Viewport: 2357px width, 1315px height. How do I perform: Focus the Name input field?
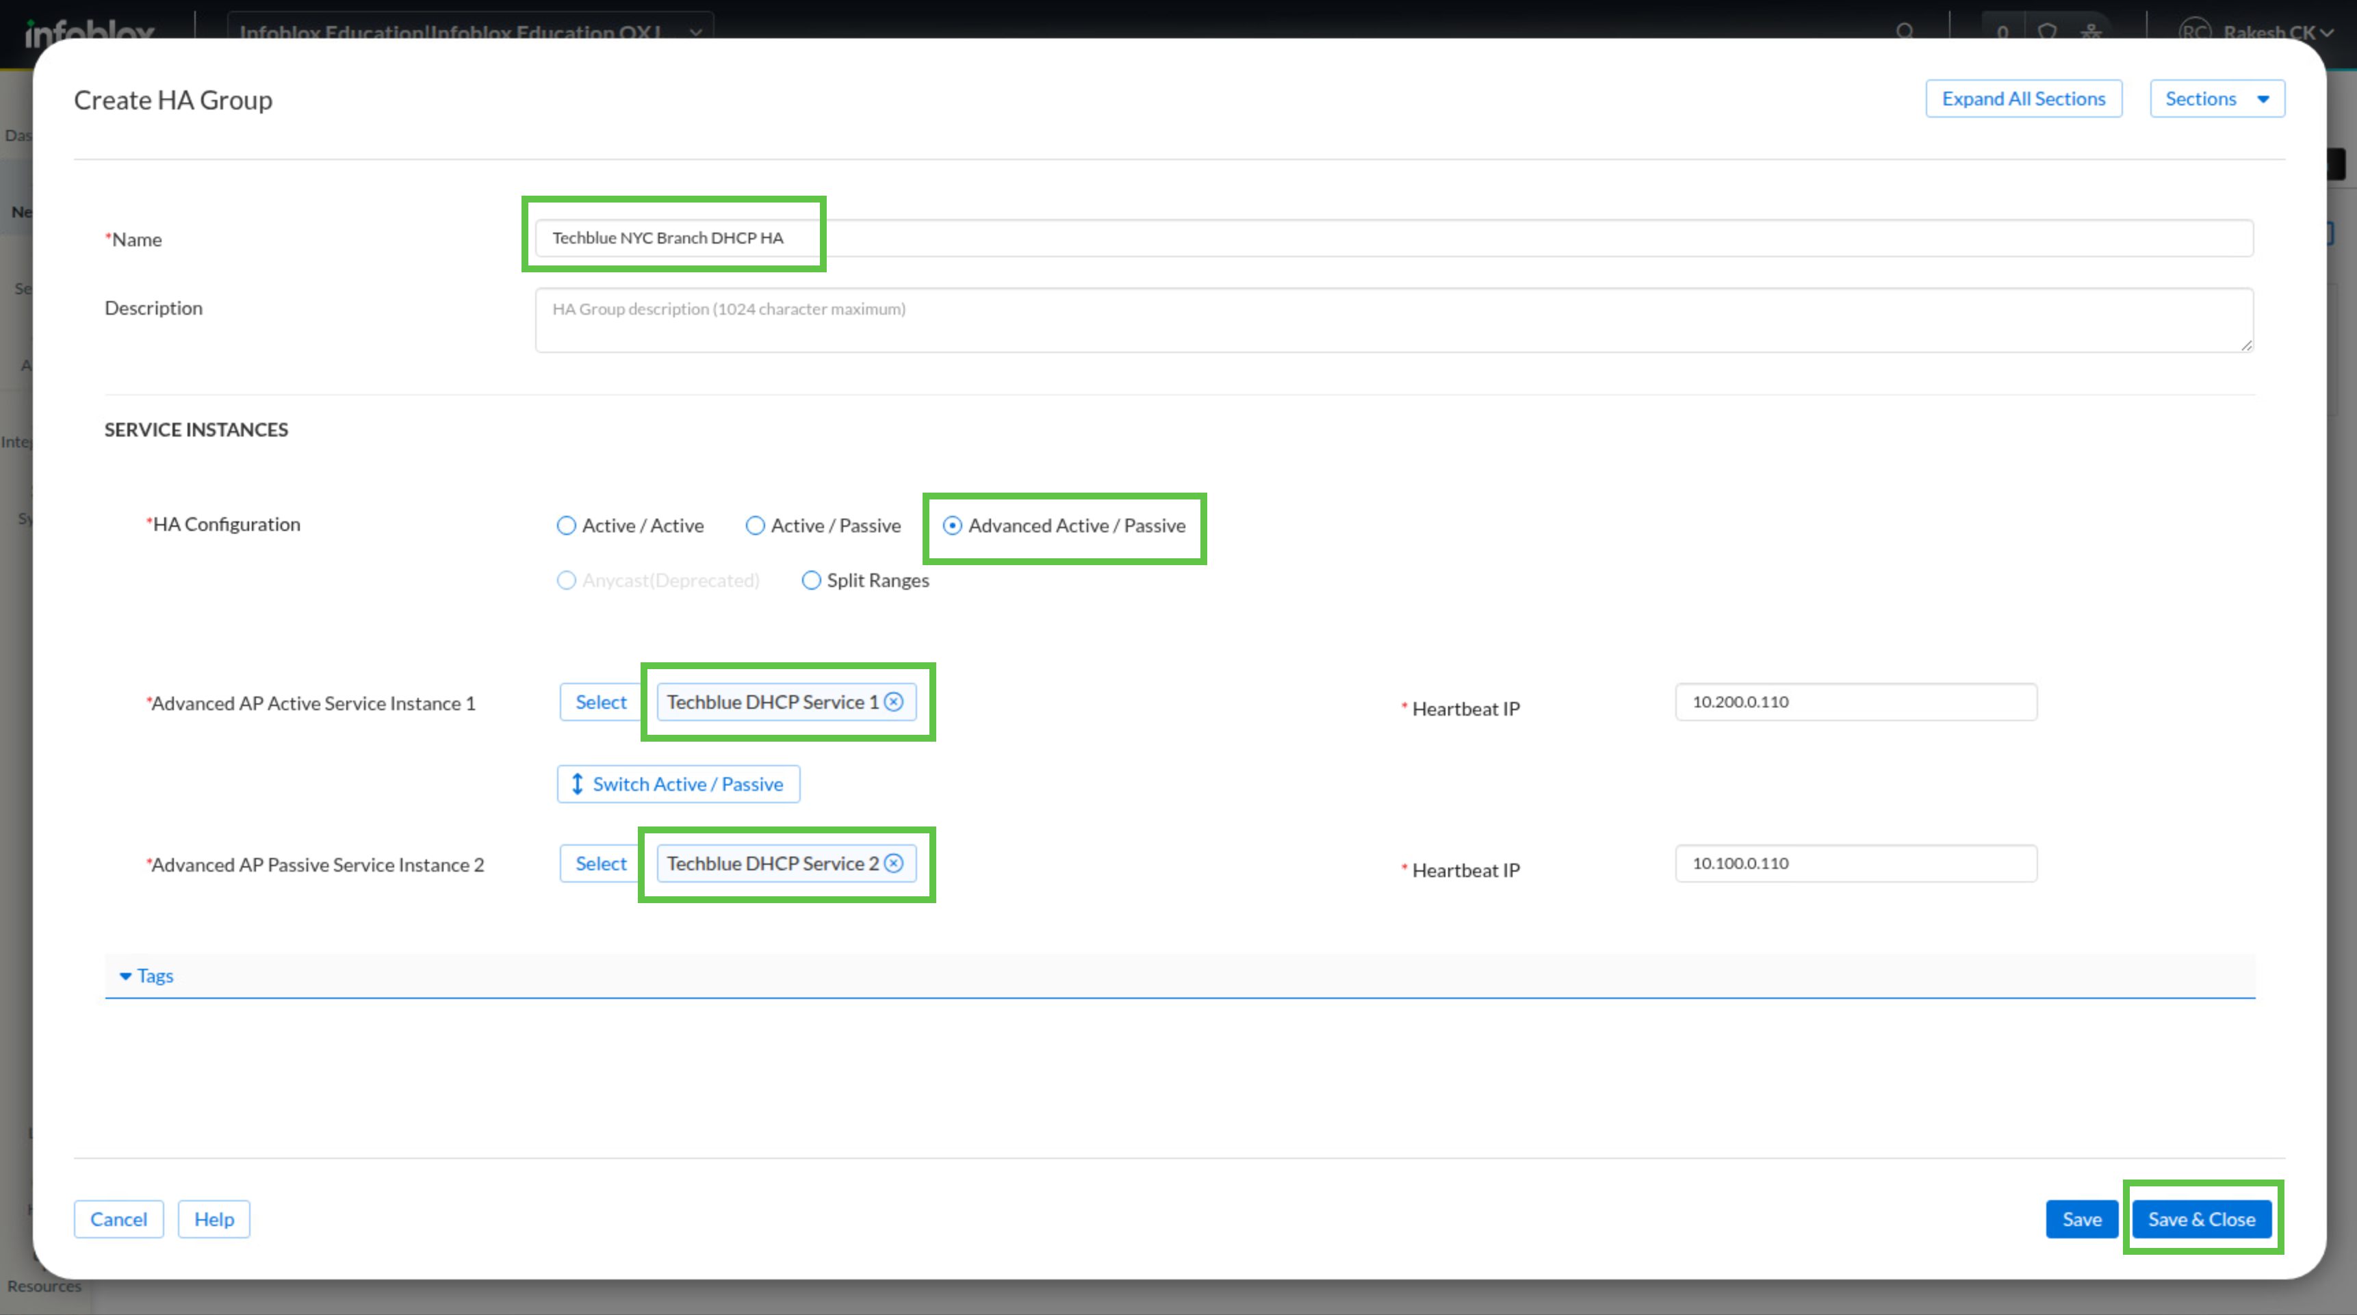1393,238
